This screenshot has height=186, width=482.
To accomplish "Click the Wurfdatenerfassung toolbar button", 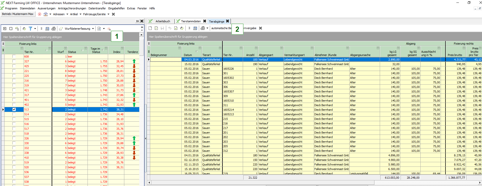I will 77,29.
